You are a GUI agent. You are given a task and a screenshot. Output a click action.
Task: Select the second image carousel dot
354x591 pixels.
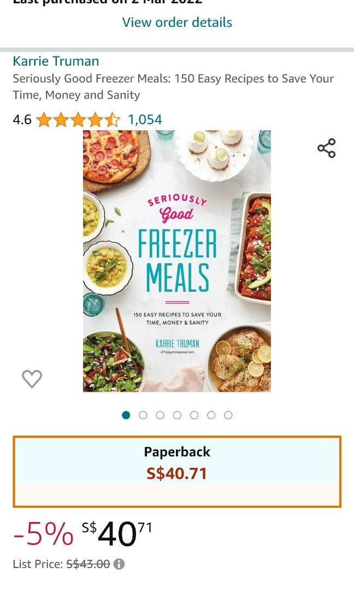tap(143, 415)
